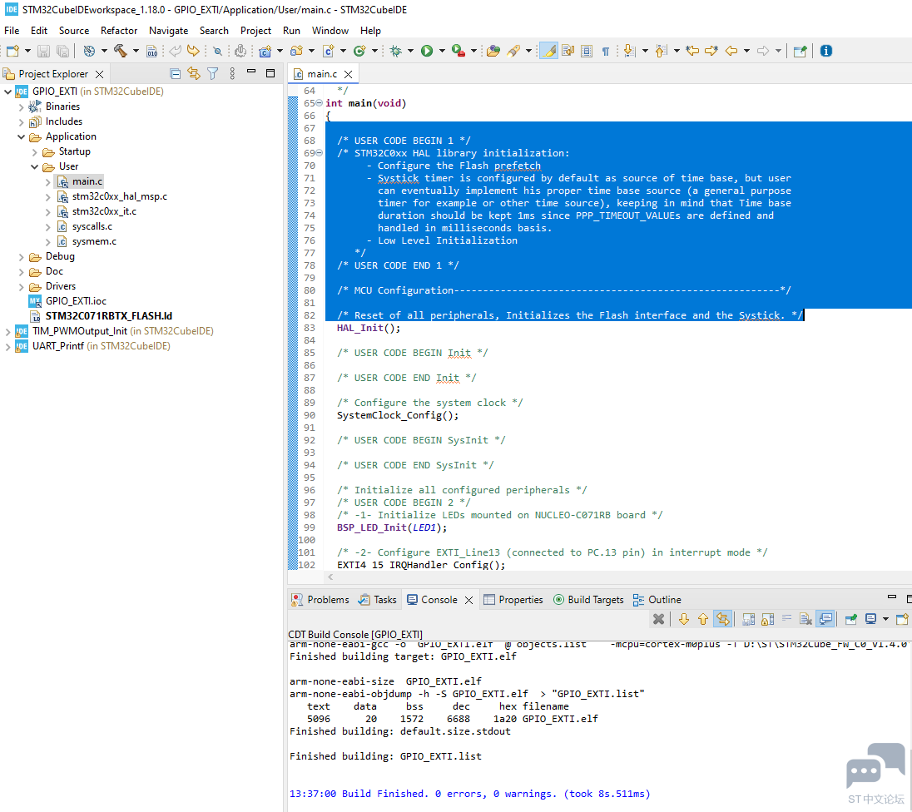The width and height of the screenshot is (912, 812).
Task: Close the Project Explorer view
Action: point(100,74)
